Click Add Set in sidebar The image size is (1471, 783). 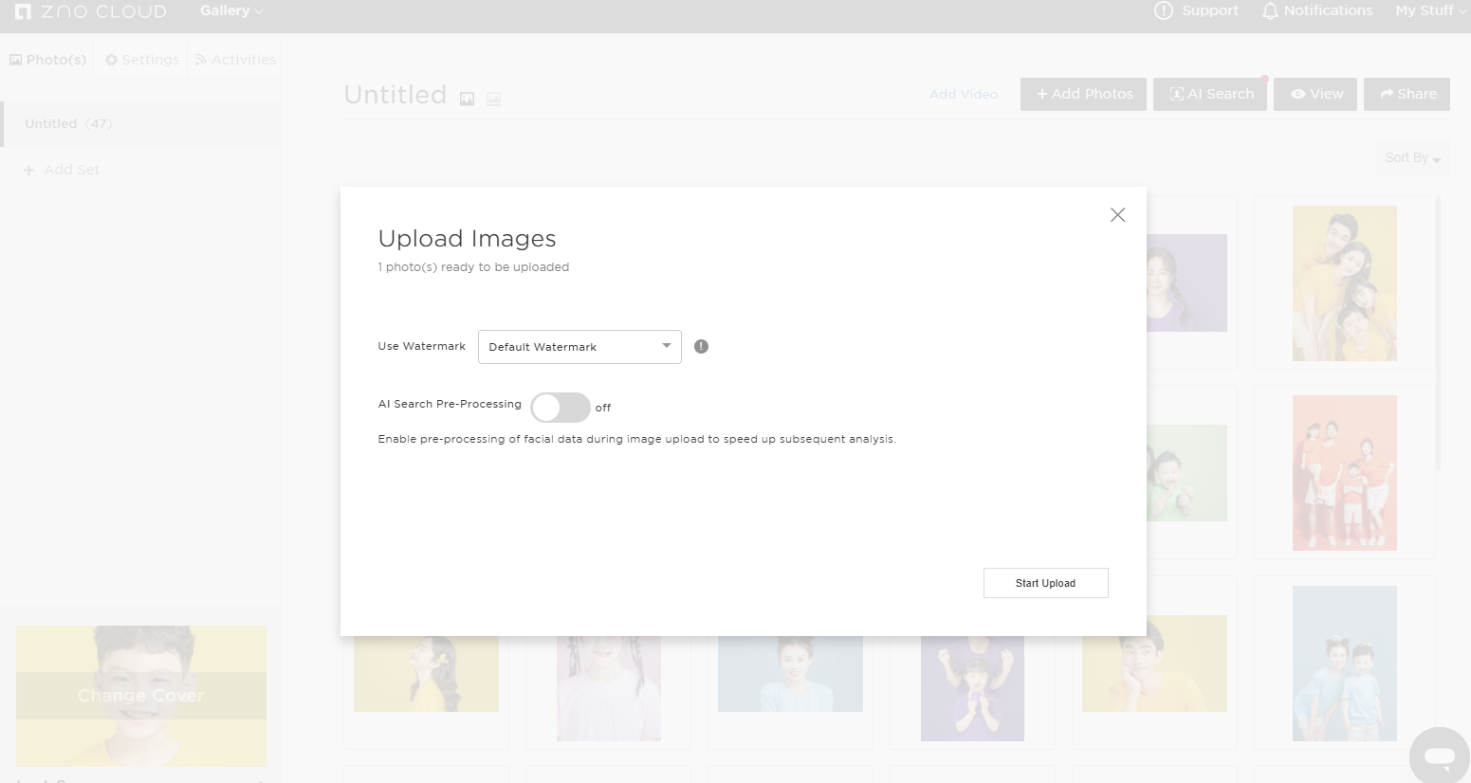62,170
